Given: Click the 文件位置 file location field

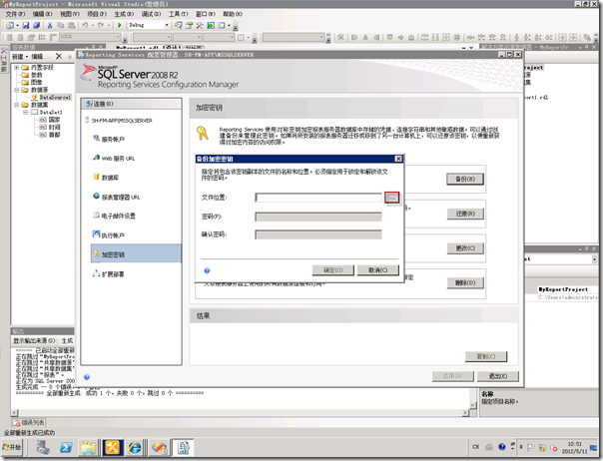Looking at the screenshot, I should coord(318,198).
